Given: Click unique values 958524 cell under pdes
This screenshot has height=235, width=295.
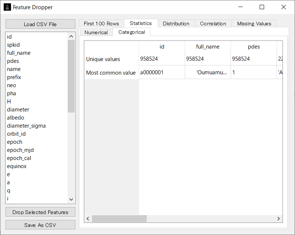Looking at the screenshot, I should pyautogui.click(x=253, y=59).
